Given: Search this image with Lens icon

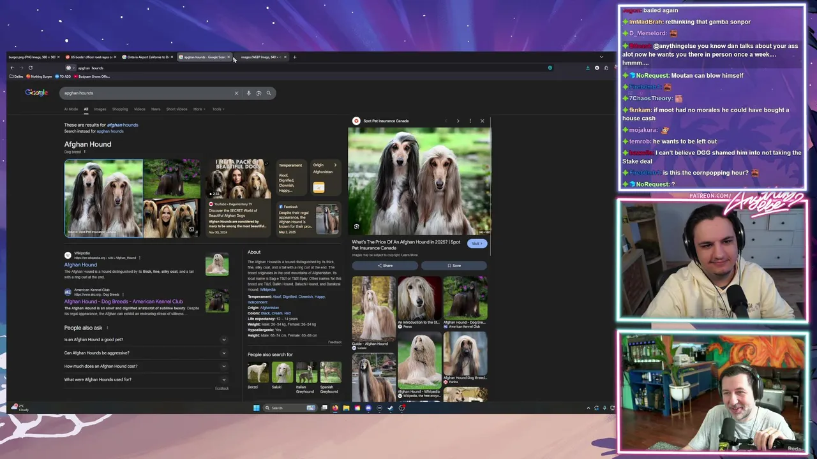Looking at the screenshot, I should click(357, 226).
